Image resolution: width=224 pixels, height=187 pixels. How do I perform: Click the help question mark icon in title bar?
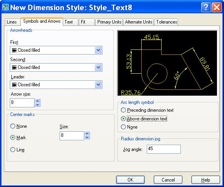[206, 7]
